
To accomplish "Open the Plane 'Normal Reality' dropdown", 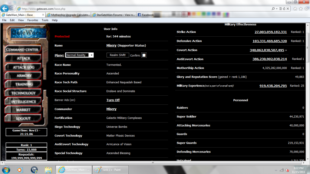I will (x=79, y=55).
